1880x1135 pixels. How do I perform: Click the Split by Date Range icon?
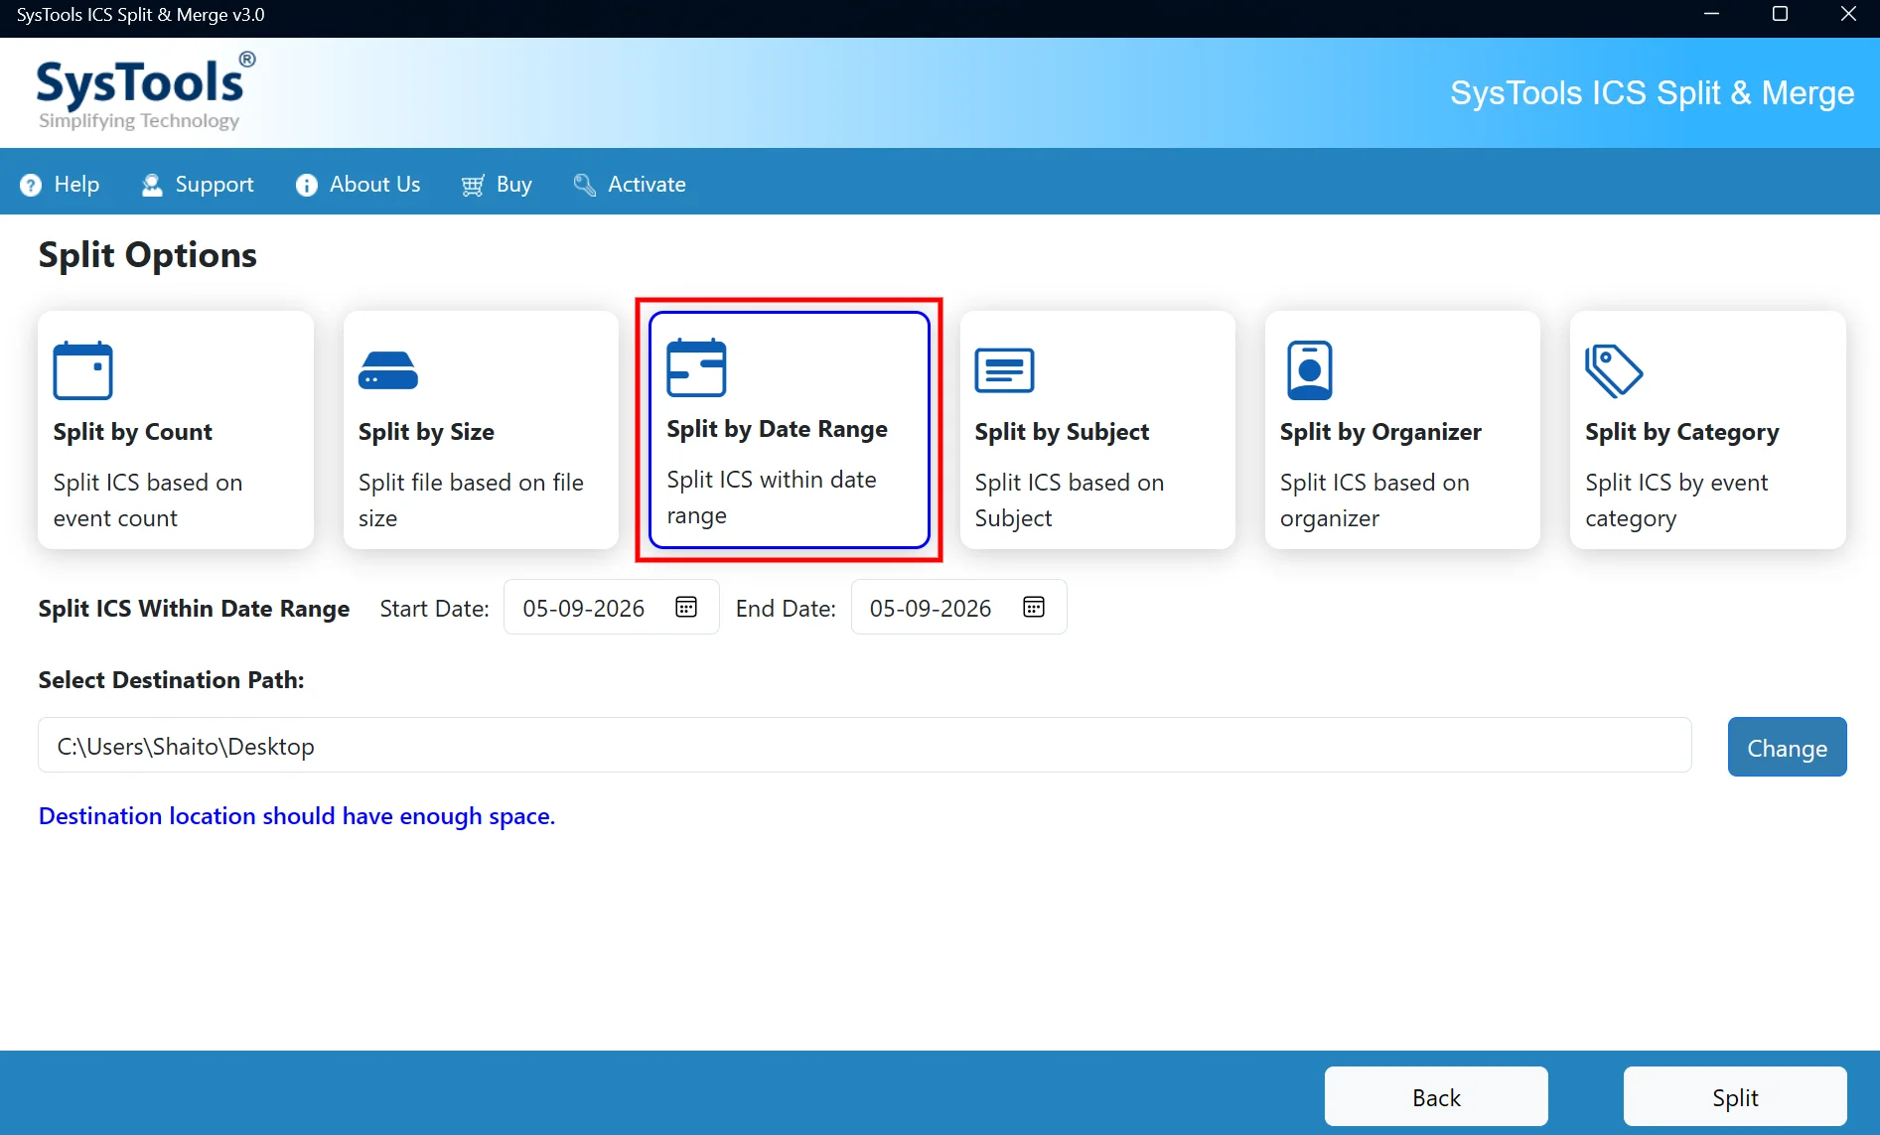coord(696,367)
